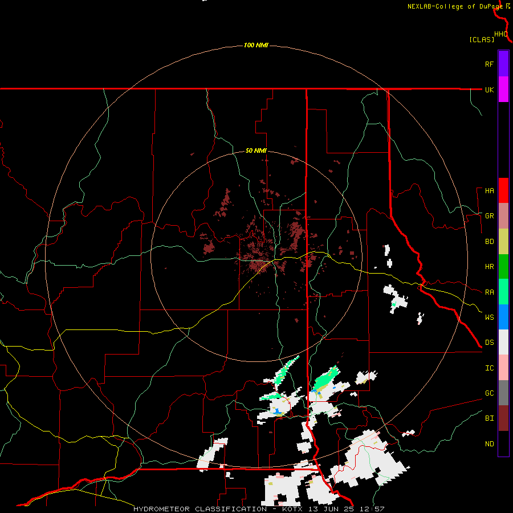Click the NEXLAB-College of DuPage credit text

click(x=455, y=6)
